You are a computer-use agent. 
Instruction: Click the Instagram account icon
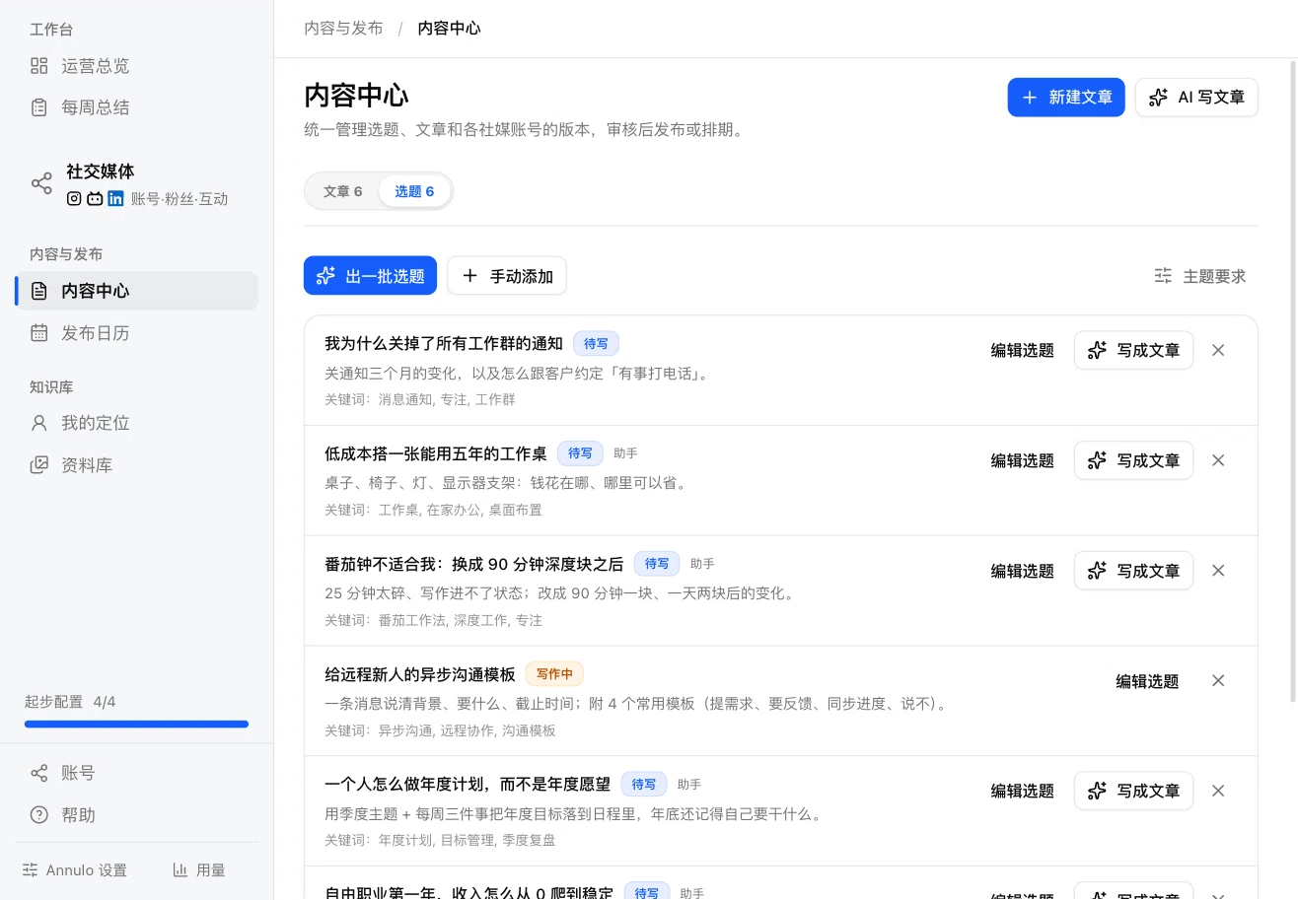74,198
